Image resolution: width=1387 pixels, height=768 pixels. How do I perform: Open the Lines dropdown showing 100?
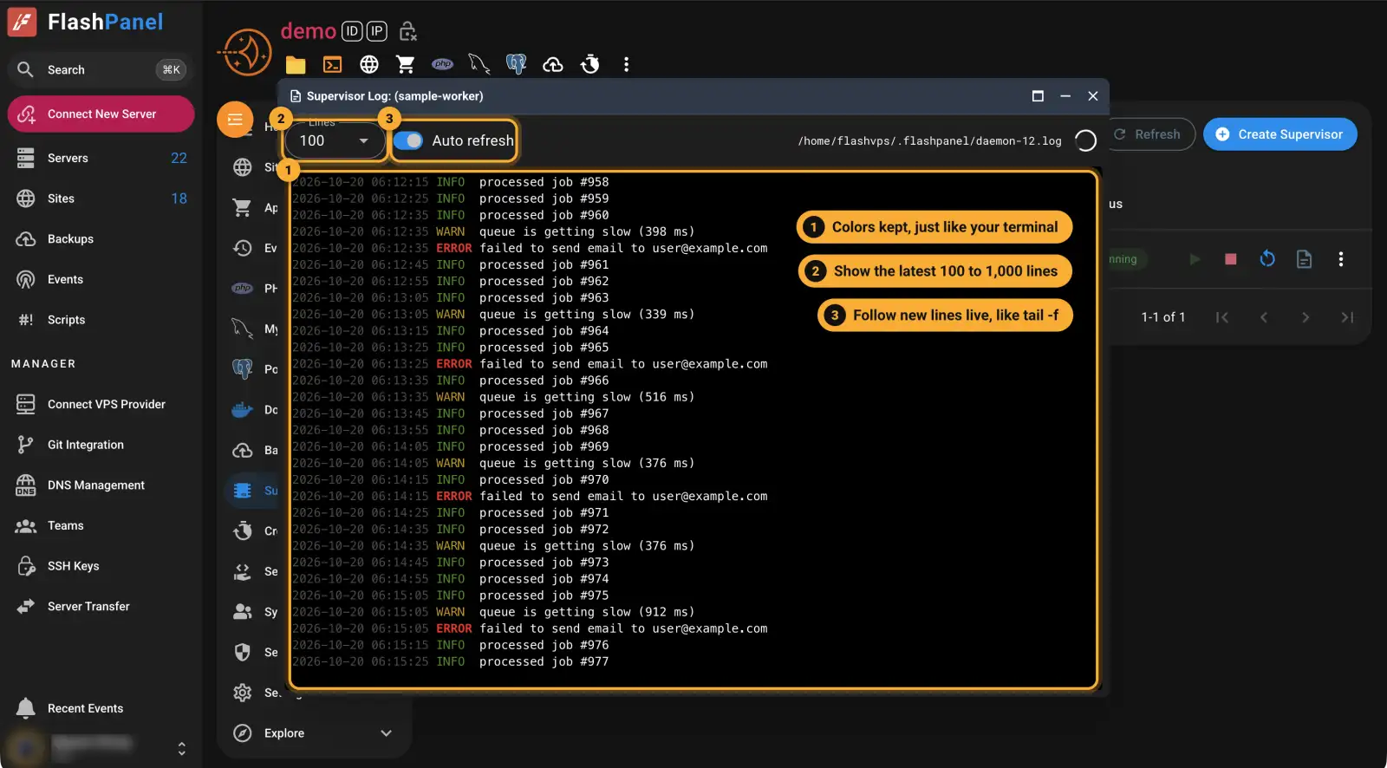pos(335,140)
